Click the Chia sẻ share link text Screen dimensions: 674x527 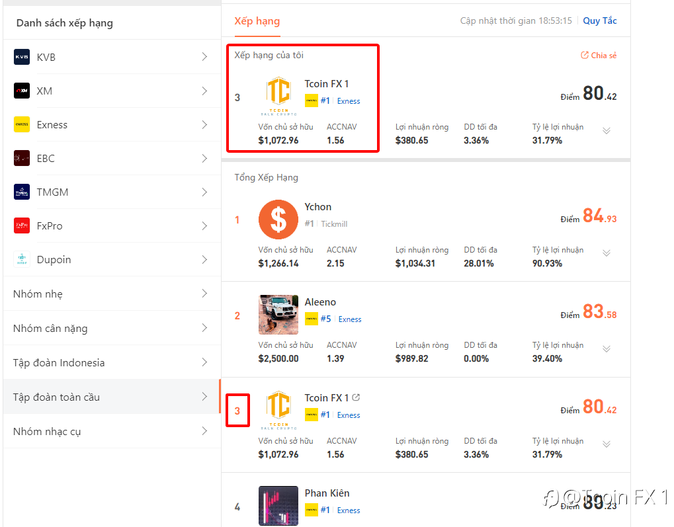point(603,56)
